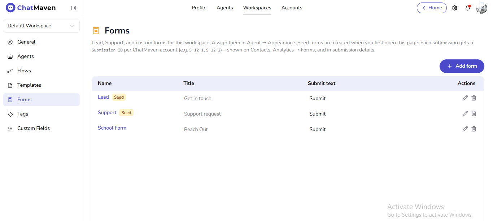493x221 pixels.
Task: Open the Custom Fields section
Action: (x=33, y=128)
